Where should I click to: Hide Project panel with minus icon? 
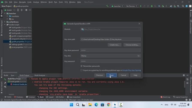tap(30, 10)
